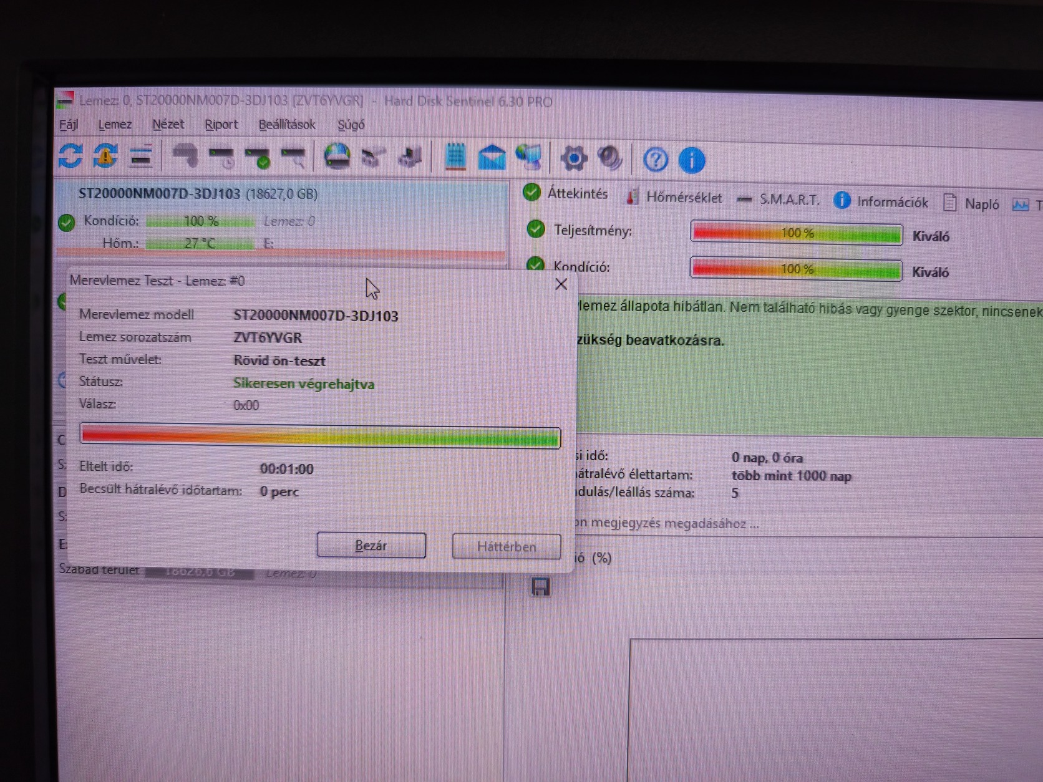Click the disk with magnifier toolbar icon
The width and height of the screenshot is (1043, 782).
click(293, 158)
